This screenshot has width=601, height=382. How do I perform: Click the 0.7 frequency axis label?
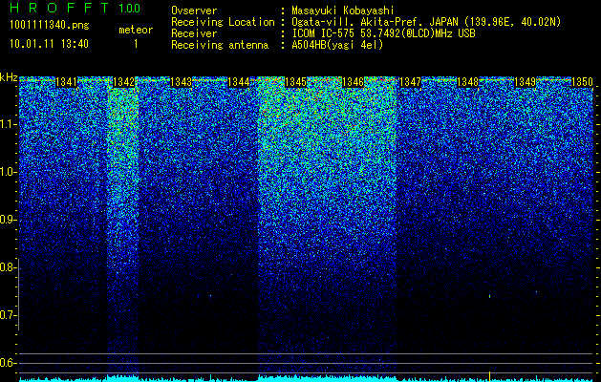pyautogui.click(x=9, y=315)
